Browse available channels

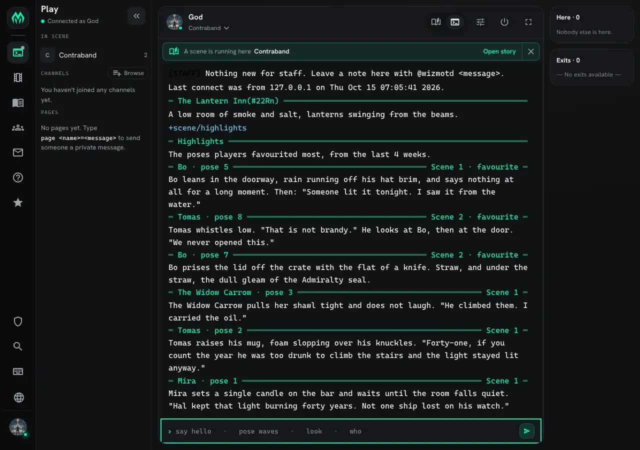128,73
